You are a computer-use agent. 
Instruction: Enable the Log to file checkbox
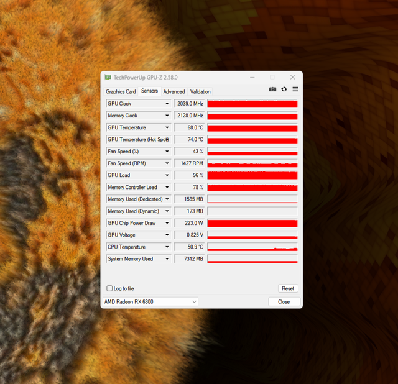109,288
